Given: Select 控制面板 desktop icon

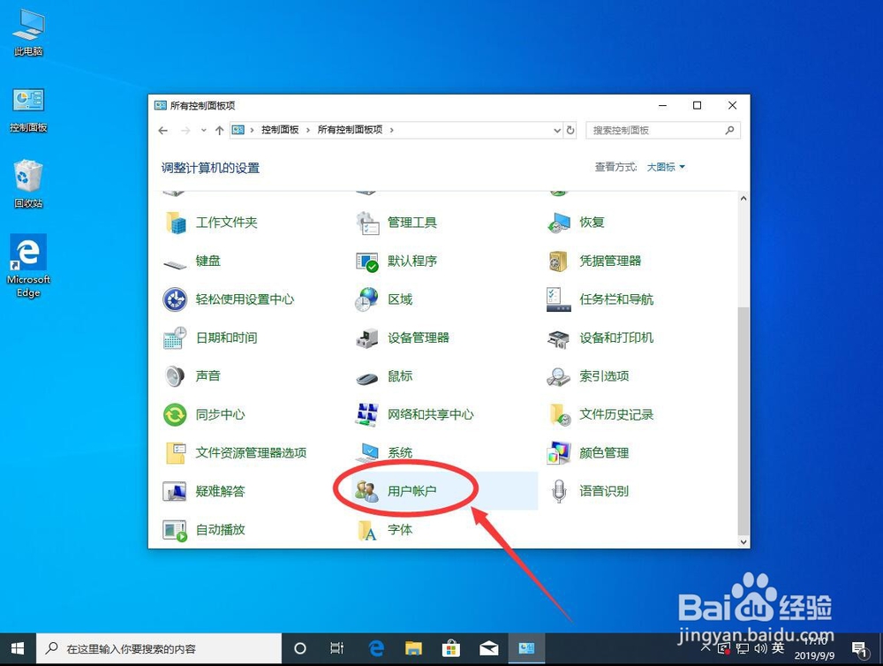Looking at the screenshot, I should 28,110.
